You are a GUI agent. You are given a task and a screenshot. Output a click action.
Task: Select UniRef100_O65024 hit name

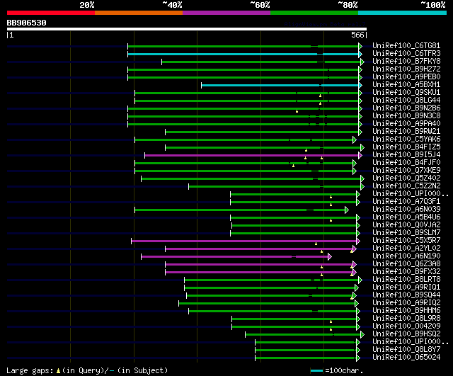point(406,358)
